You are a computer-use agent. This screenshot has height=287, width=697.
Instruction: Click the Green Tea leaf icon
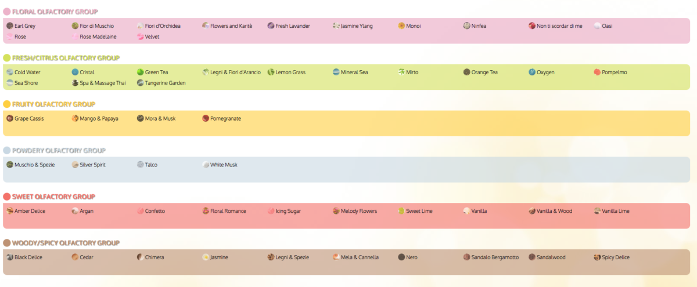(140, 72)
